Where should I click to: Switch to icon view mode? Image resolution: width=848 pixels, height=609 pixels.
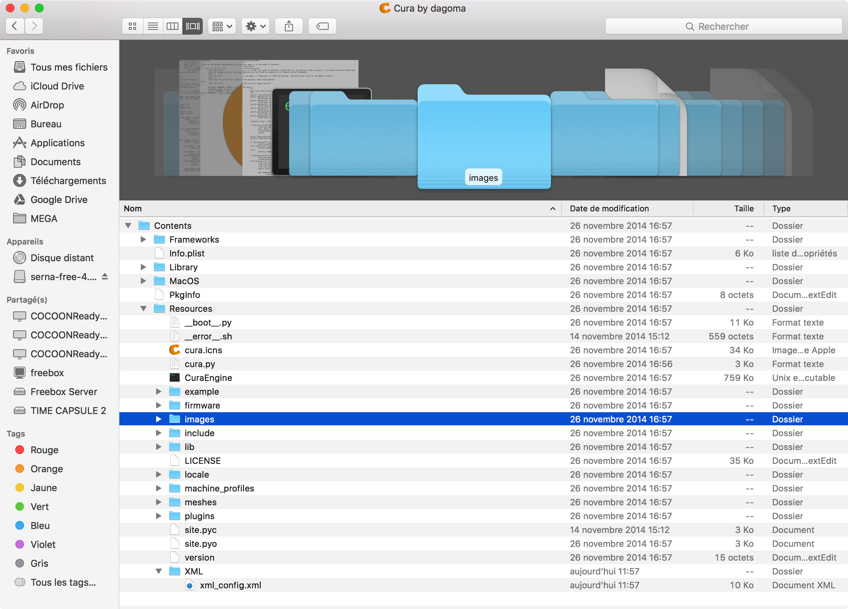point(132,26)
